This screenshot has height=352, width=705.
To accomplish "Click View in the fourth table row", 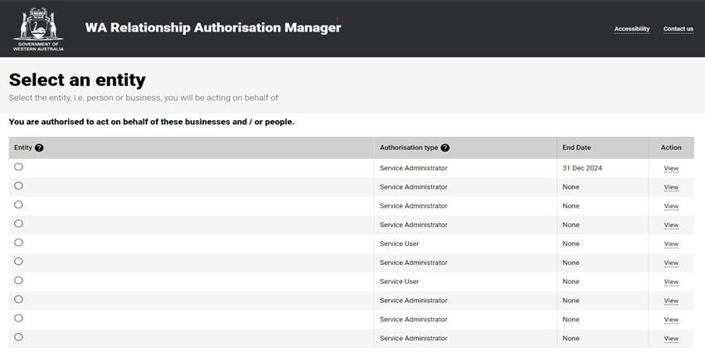I will (671, 225).
